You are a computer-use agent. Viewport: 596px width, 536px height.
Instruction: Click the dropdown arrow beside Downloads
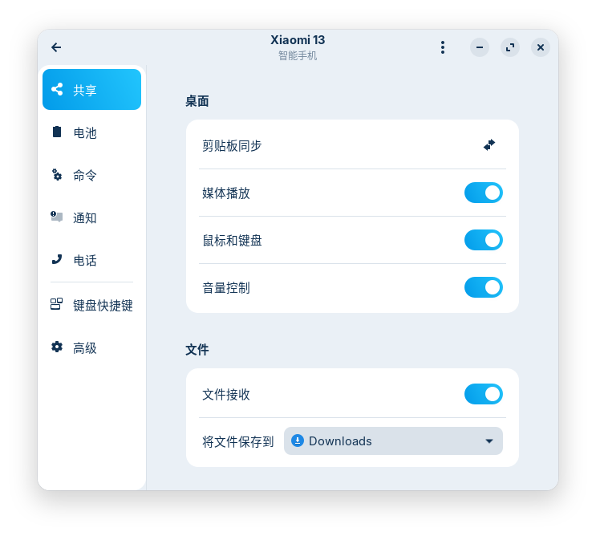pos(489,441)
